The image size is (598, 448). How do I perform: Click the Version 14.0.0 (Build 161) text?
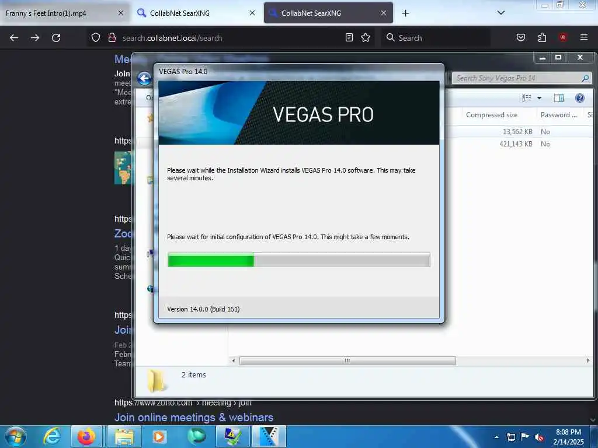coord(203,309)
